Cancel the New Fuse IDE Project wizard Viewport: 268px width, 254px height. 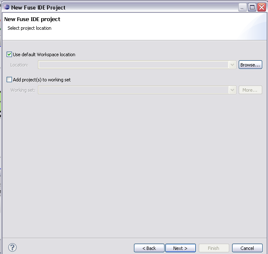pos(247,248)
